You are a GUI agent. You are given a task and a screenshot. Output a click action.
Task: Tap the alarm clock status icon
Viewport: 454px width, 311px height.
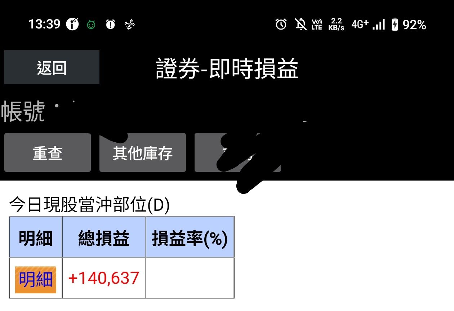tap(281, 25)
